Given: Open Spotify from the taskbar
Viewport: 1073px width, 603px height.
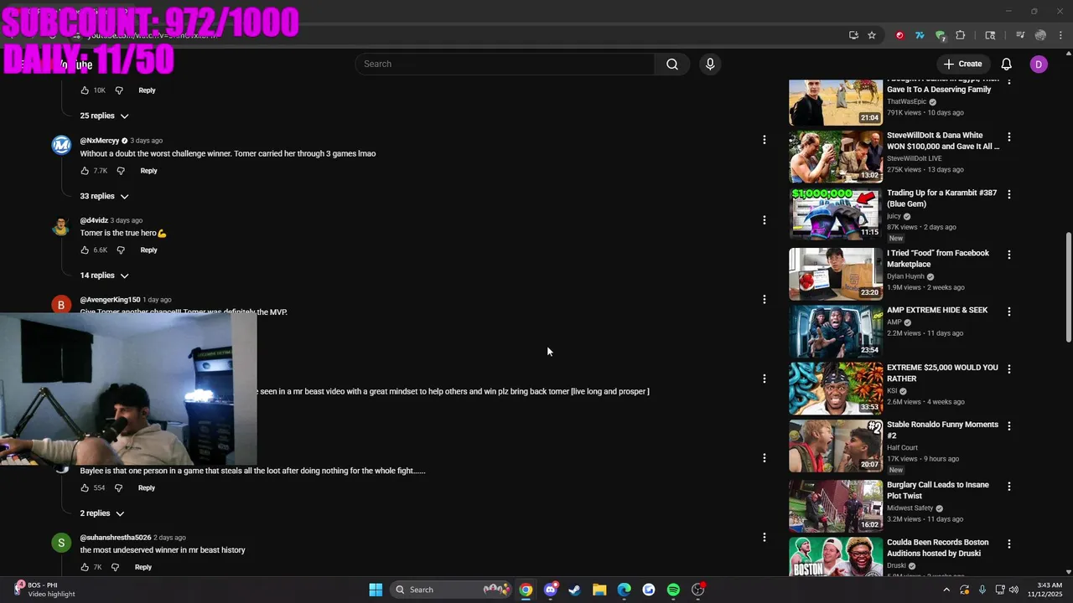Looking at the screenshot, I should (673, 590).
